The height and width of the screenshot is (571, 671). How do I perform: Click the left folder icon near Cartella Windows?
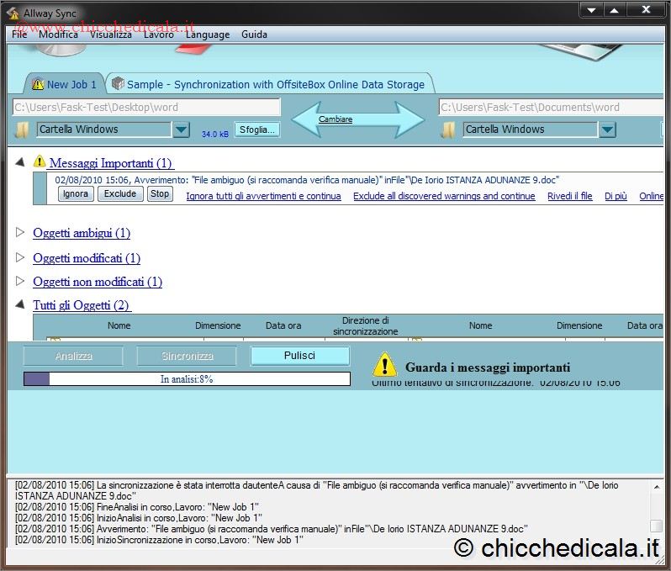click(23, 130)
